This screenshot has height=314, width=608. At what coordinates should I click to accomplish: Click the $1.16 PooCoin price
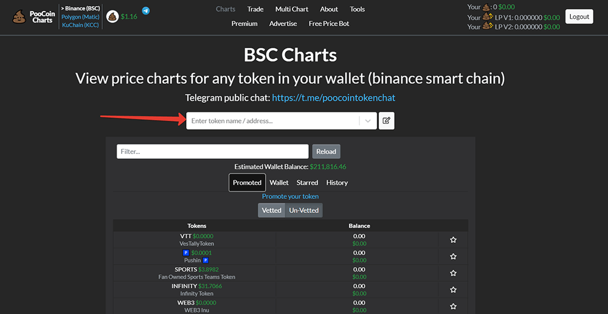tap(129, 16)
